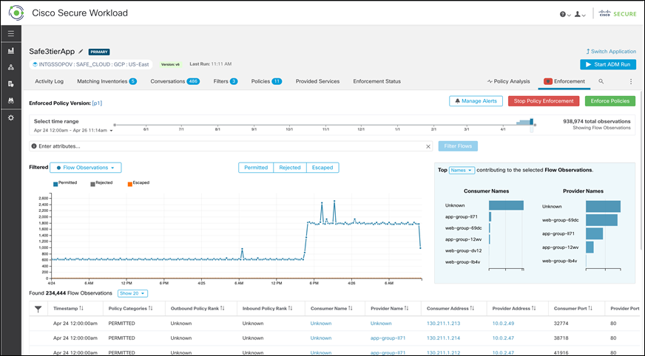The image size is (645, 356).
Task: Open the settings gear sidebar icon
Action: coord(11,118)
